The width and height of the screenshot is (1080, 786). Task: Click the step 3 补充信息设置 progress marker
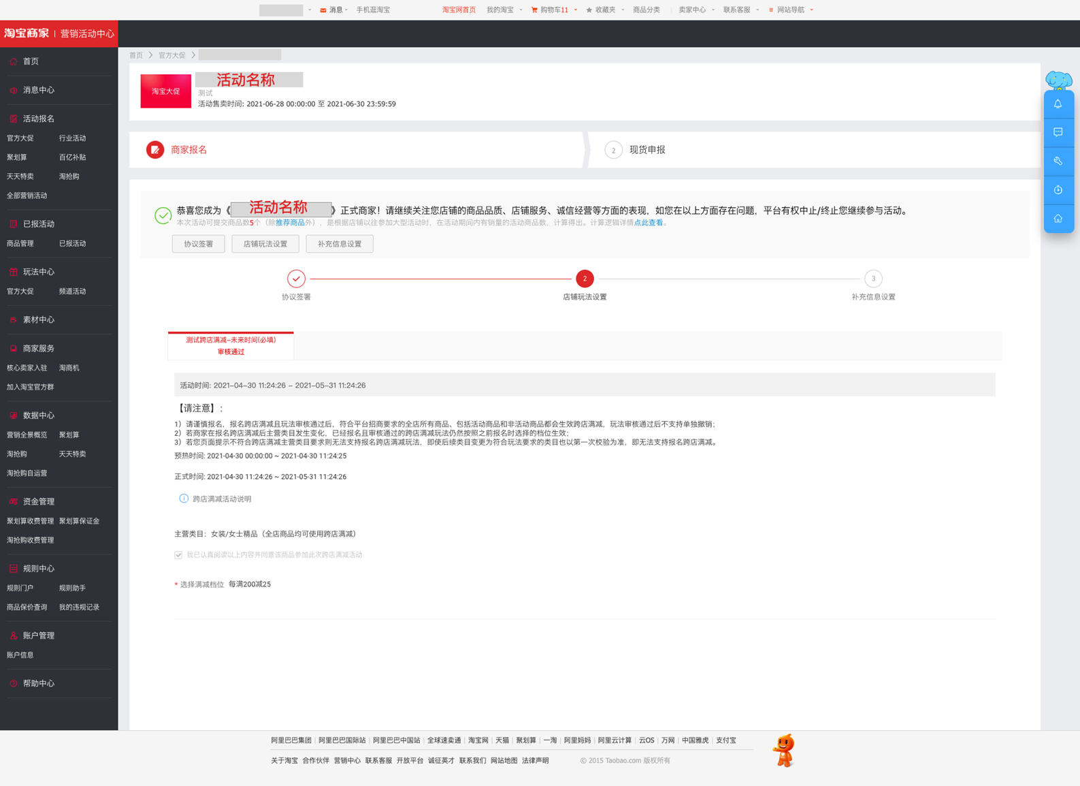pos(873,279)
